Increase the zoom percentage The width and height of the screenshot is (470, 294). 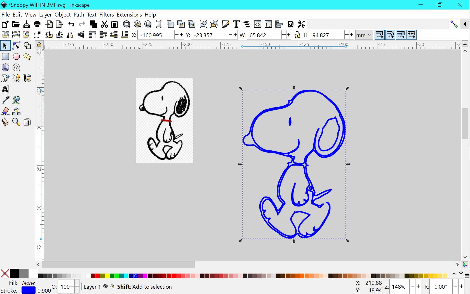coord(418,286)
